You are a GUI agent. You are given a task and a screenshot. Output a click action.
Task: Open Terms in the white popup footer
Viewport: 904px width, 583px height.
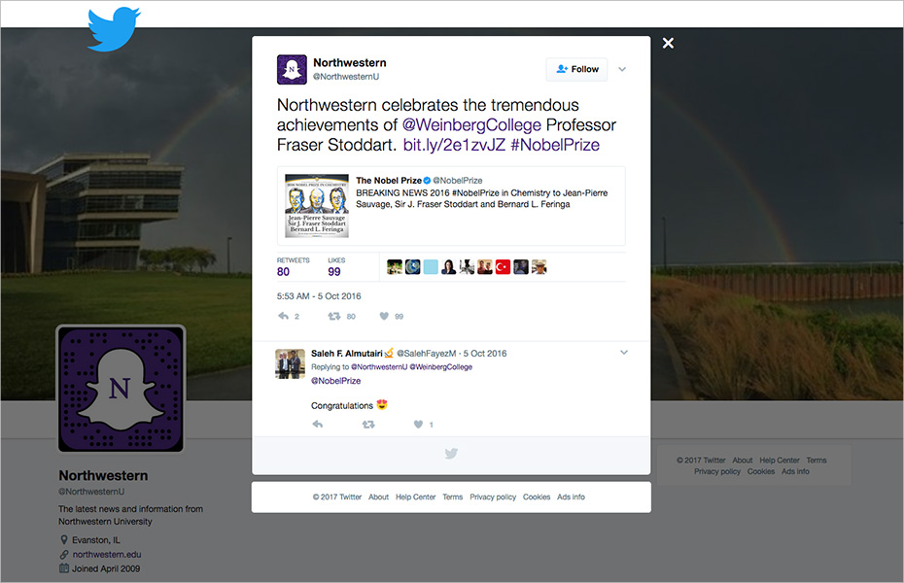tap(453, 497)
